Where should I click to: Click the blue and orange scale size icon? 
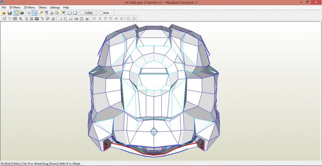point(57,13)
